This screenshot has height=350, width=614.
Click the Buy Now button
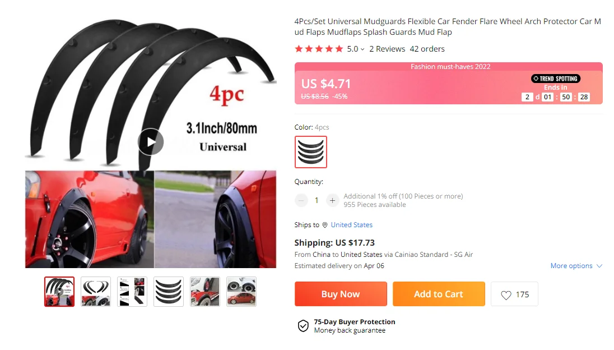[341, 294]
